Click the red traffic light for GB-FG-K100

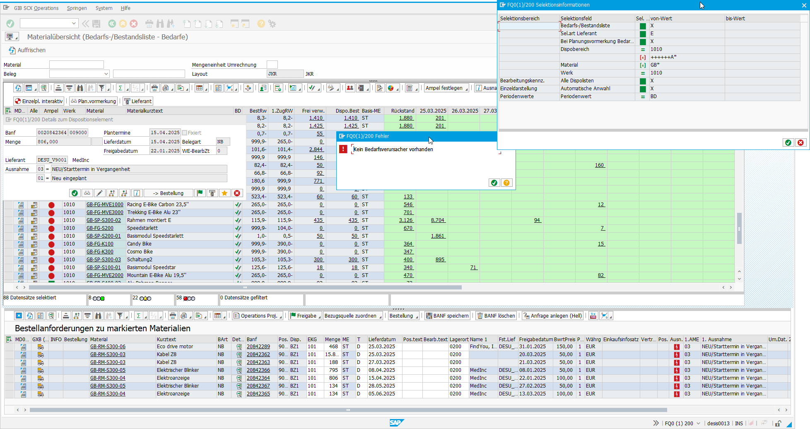[x=51, y=244]
